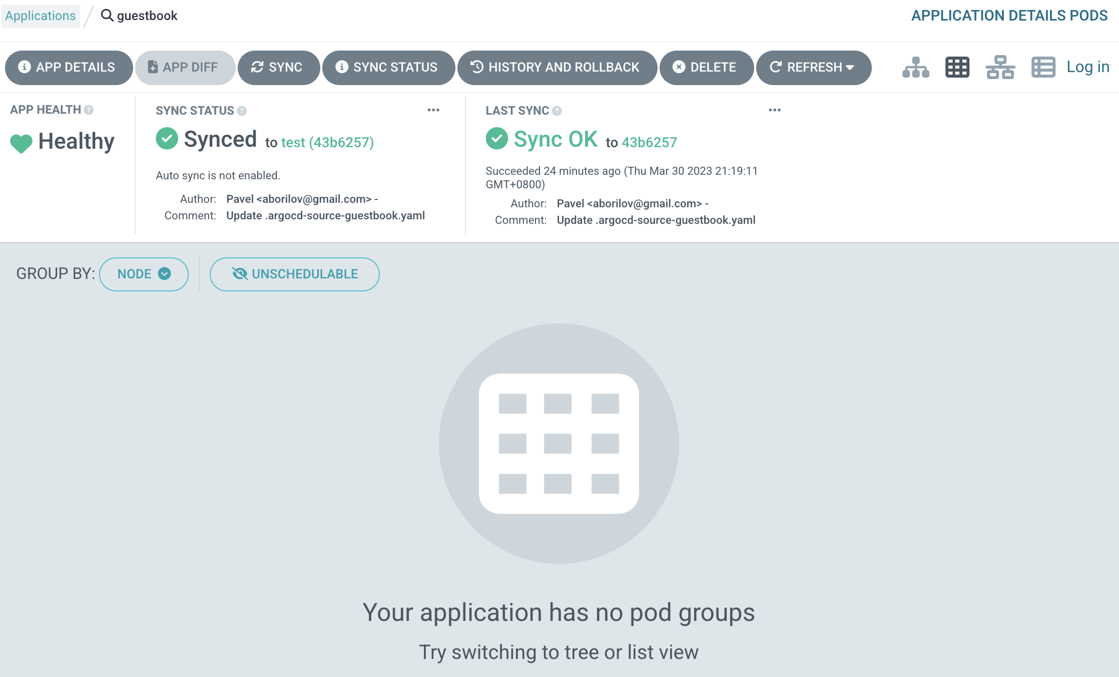1119x677 pixels.
Task: Trigger a manual SYNC
Action: [279, 67]
